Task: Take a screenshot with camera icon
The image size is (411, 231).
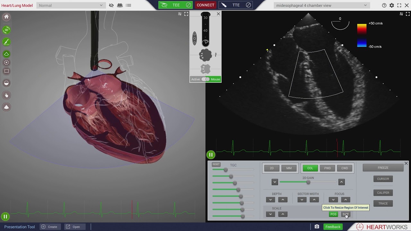Action: (x=317, y=227)
